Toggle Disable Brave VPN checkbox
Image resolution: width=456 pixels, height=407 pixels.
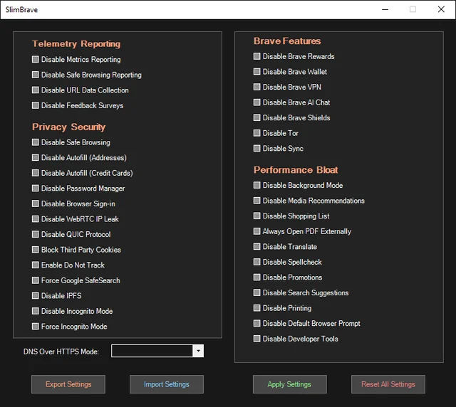click(x=256, y=87)
